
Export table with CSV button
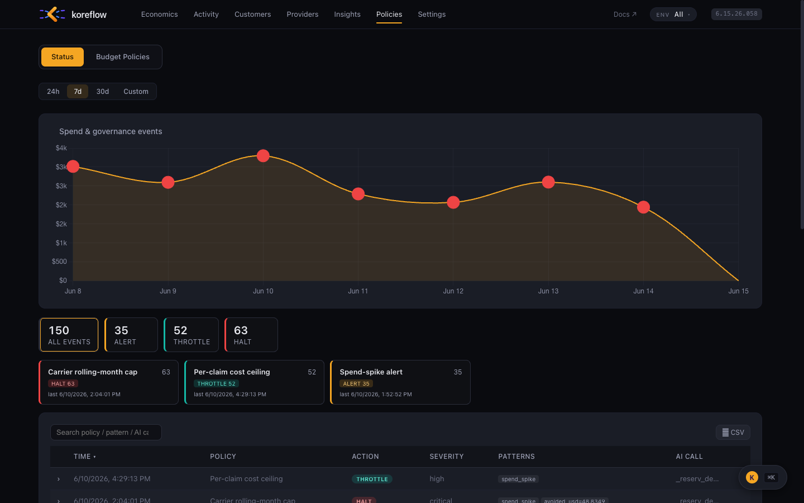[x=733, y=433]
